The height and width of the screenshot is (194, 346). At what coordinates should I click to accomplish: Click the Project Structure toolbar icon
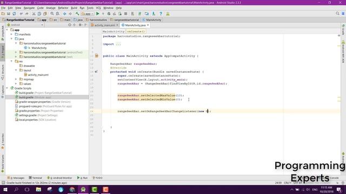pos(147,13)
